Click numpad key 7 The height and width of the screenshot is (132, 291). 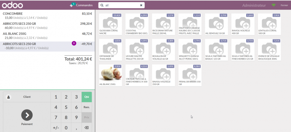pos(56,117)
